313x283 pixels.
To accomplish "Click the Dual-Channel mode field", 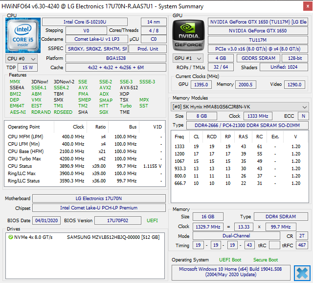I will 236,236.
